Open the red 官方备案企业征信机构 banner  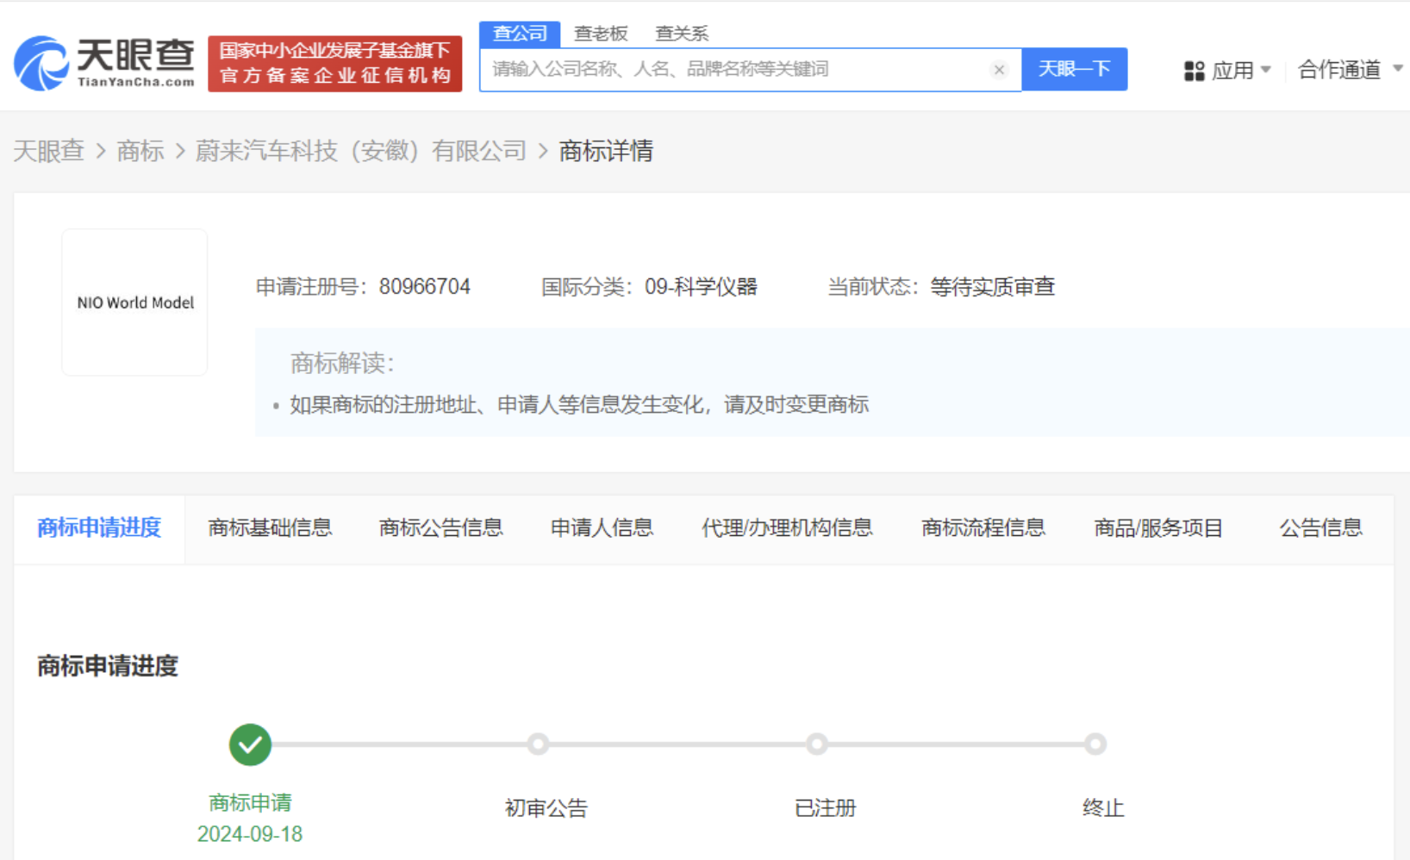coord(334,64)
